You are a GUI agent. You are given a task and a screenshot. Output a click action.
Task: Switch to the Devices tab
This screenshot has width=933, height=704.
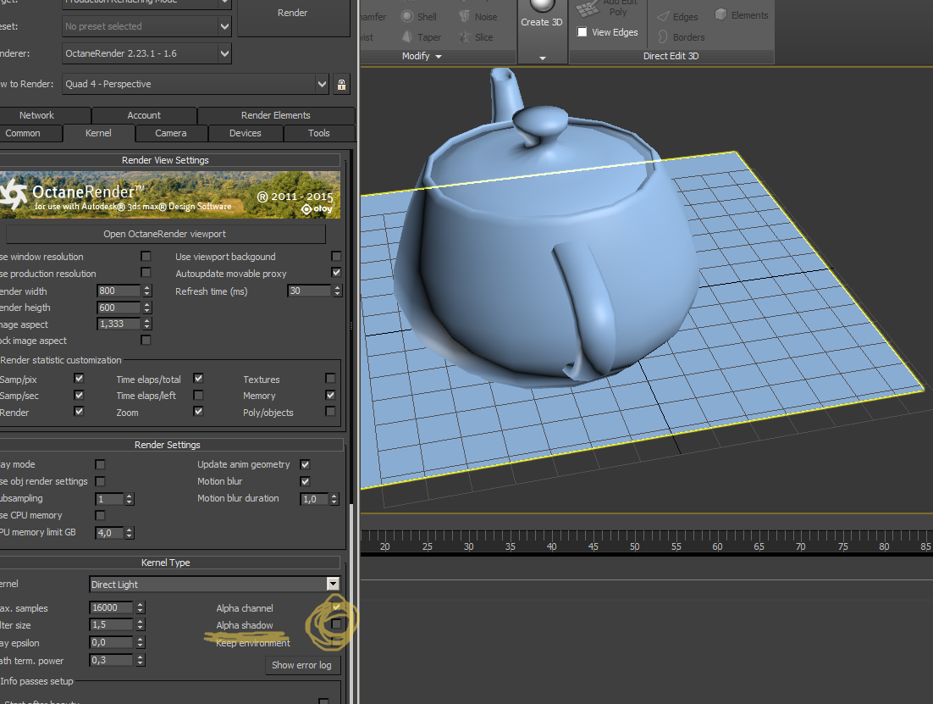click(246, 133)
